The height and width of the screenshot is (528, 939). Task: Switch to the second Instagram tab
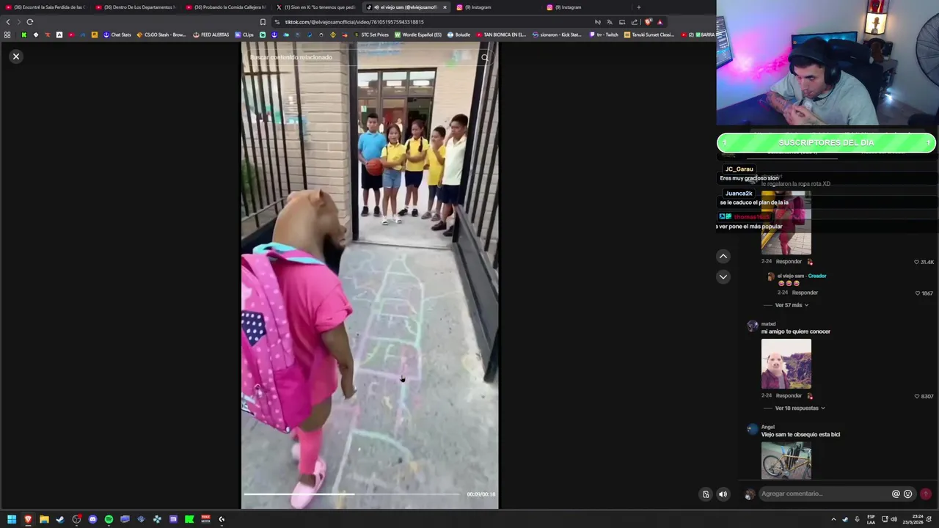[588, 7]
